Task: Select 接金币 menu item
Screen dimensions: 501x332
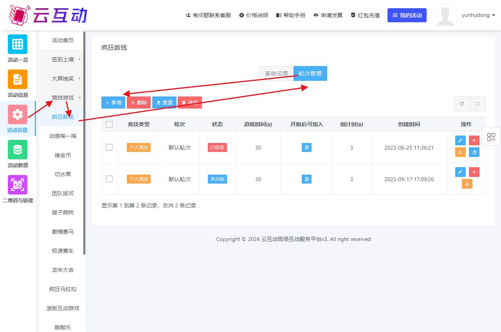Action: pyautogui.click(x=63, y=155)
